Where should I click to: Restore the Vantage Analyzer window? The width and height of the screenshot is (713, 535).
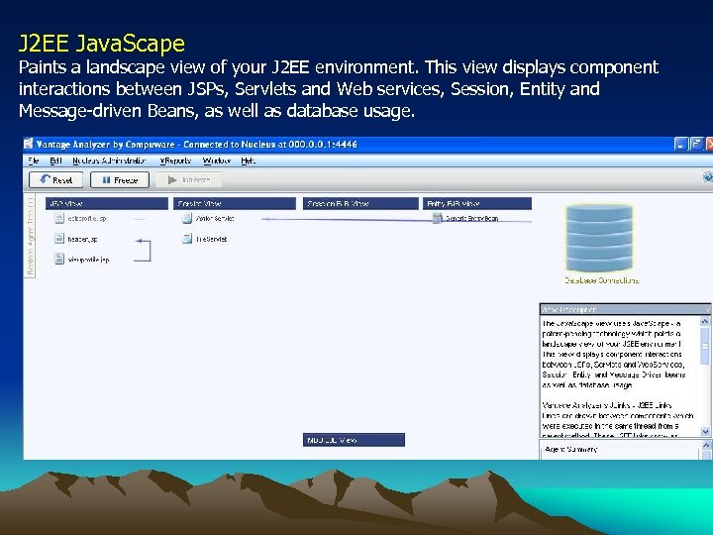(696, 145)
